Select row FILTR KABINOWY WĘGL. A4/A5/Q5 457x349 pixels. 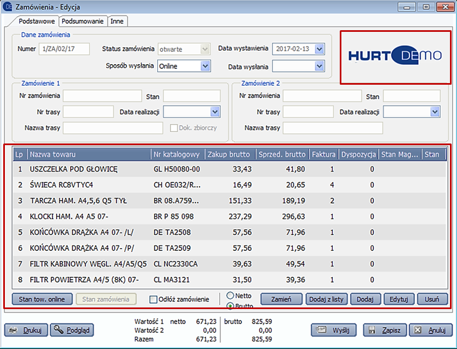coord(230,264)
